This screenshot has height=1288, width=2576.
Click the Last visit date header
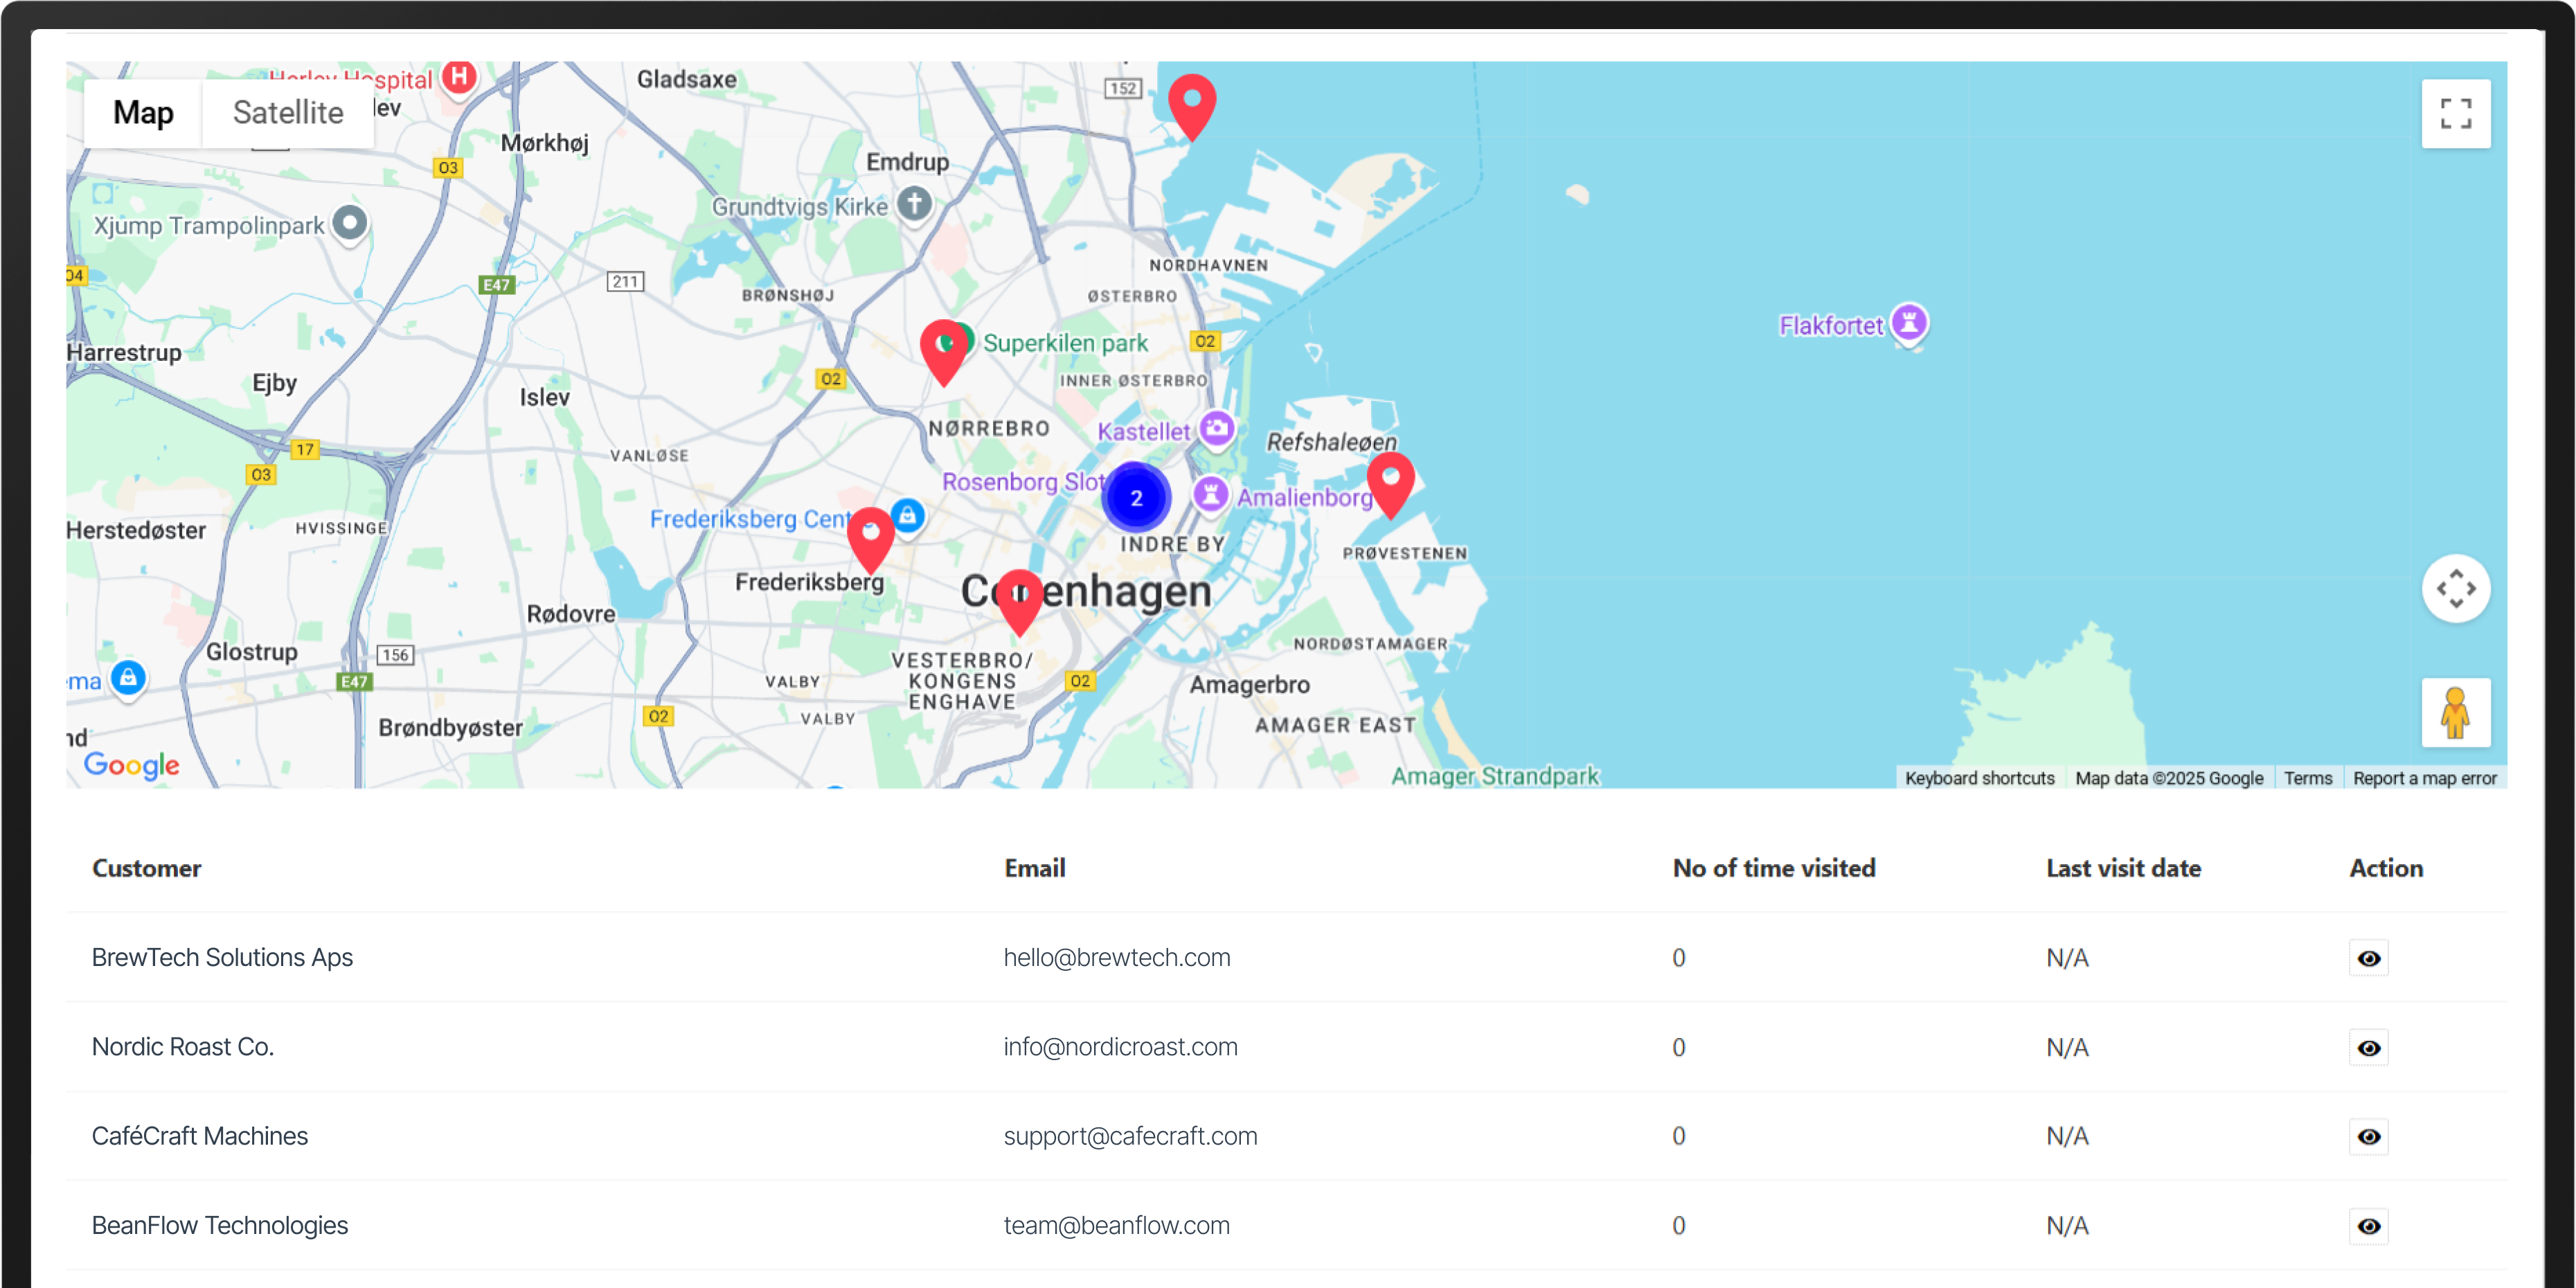click(2123, 868)
